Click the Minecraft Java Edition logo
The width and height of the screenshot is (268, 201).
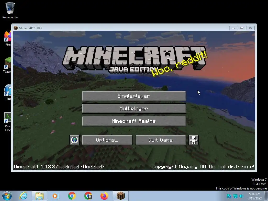pyautogui.click(x=134, y=60)
